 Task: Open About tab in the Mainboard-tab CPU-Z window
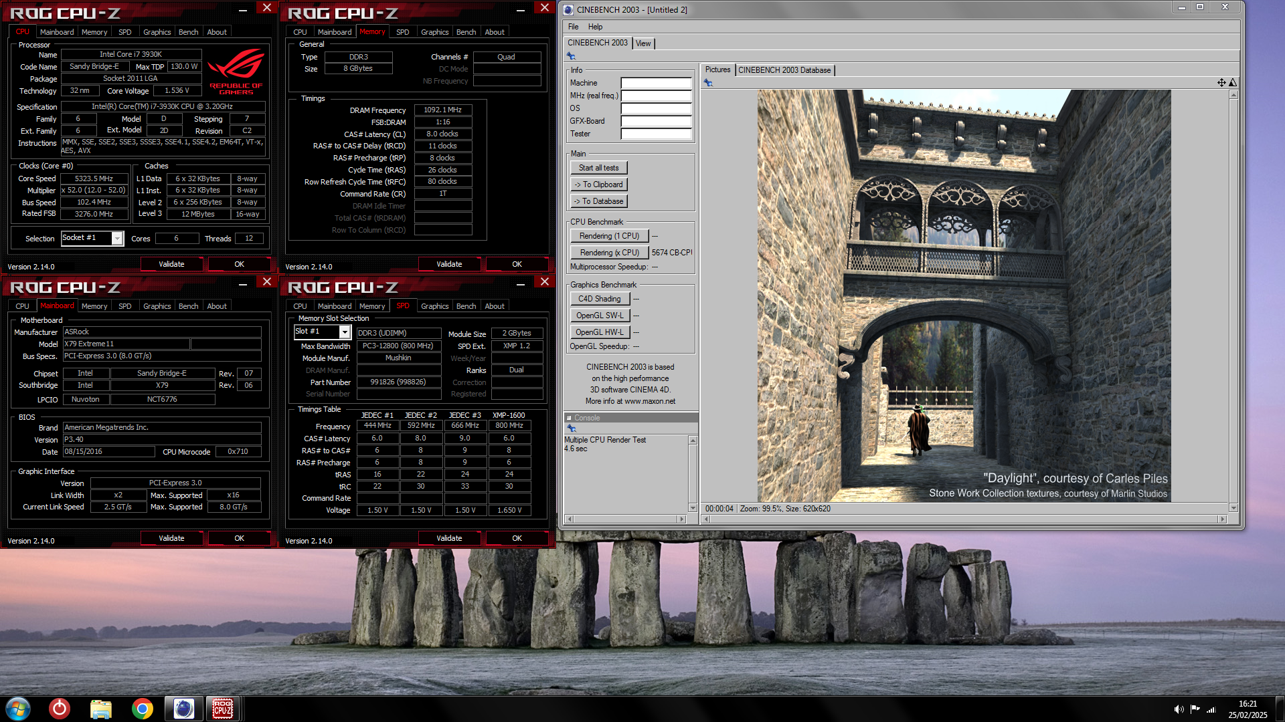pos(217,306)
